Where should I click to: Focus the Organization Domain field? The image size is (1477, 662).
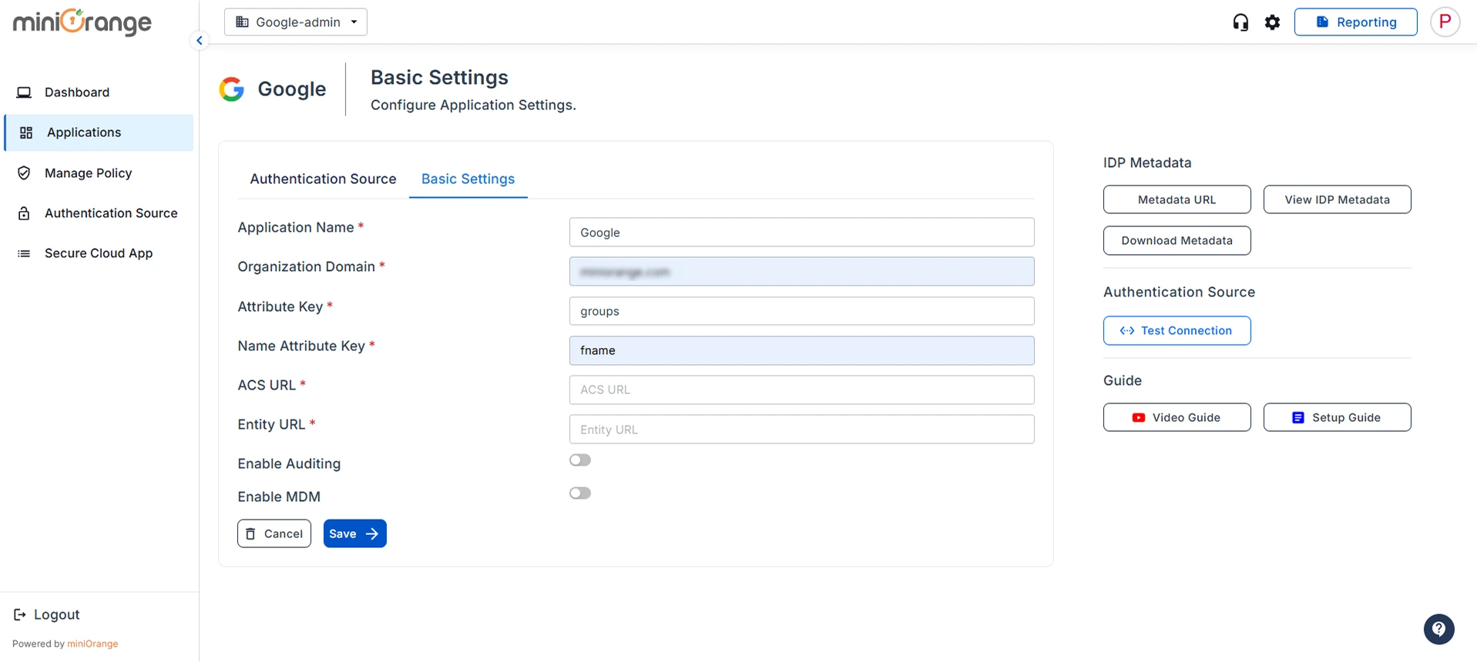coord(801,272)
